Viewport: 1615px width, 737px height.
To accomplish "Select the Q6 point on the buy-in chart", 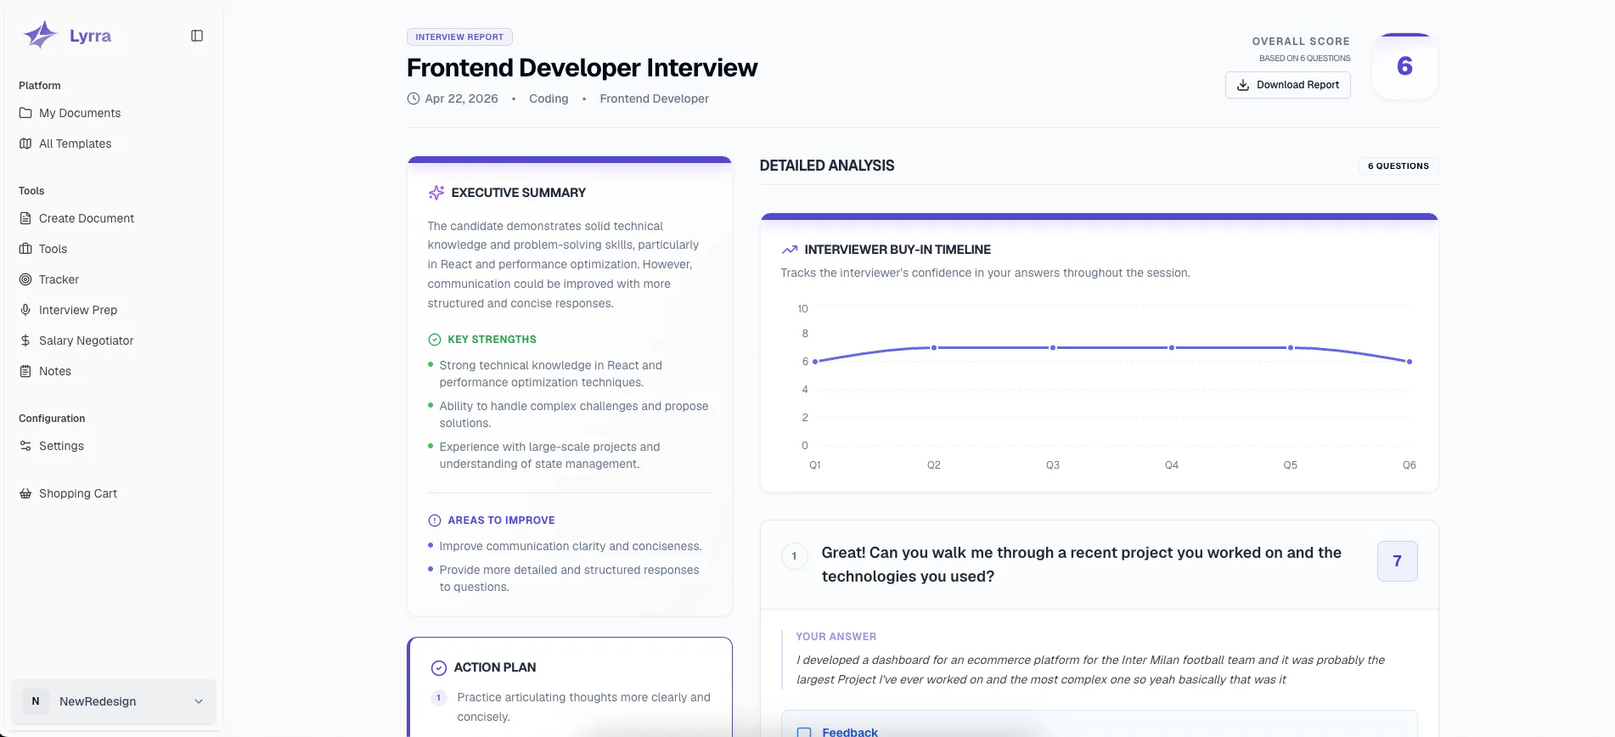I will (1410, 362).
